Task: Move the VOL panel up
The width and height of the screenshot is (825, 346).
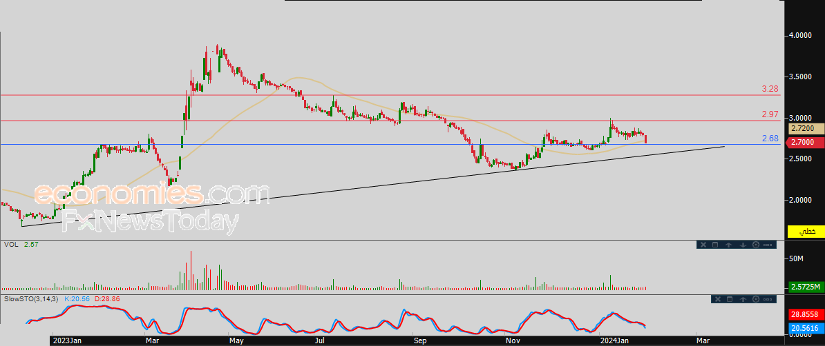Action: pyautogui.click(x=729, y=245)
